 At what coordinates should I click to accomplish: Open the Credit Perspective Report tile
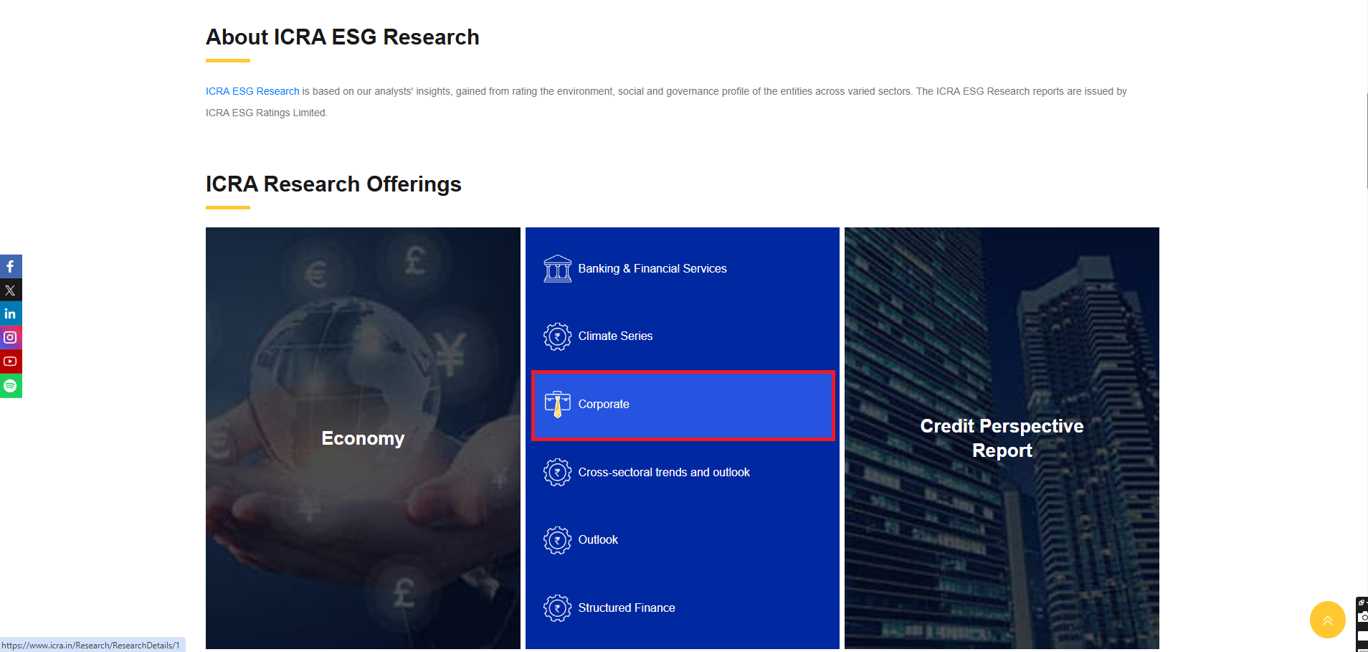(1002, 438)
